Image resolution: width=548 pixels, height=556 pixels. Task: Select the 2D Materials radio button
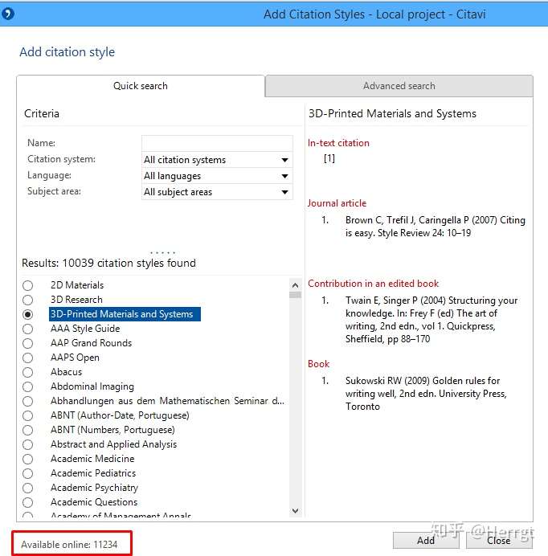pos(27,285)
